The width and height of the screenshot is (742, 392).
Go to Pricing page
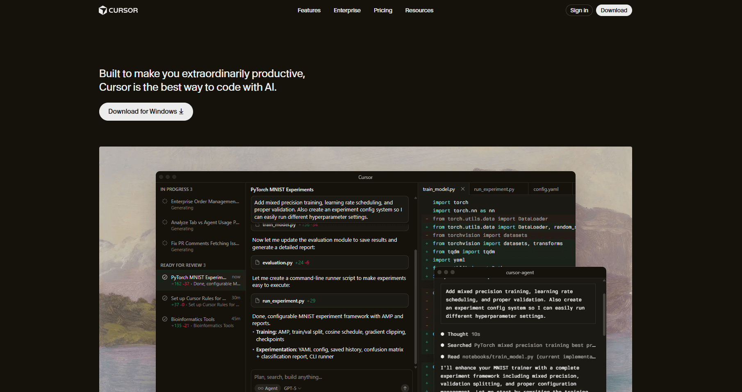point(383,10)
